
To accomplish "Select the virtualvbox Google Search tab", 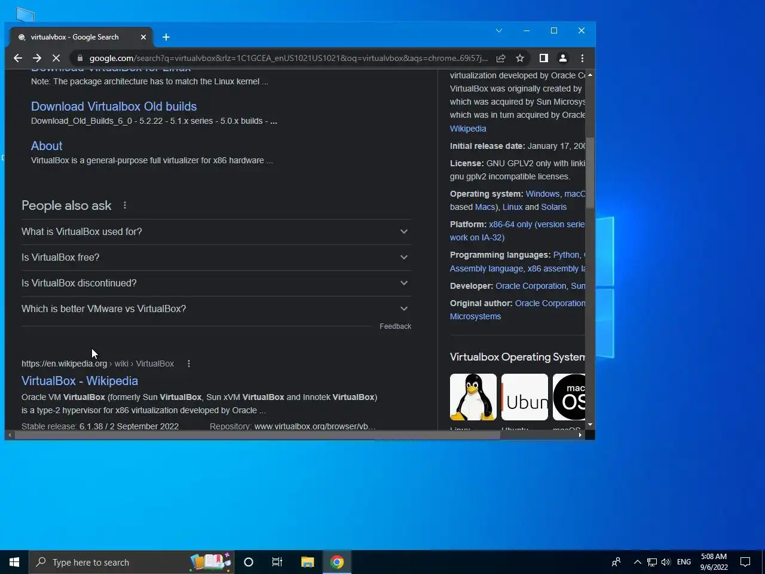I will coord(81,37).
